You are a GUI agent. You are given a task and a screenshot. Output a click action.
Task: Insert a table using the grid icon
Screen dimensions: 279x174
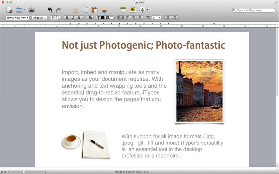pos(123,10)
